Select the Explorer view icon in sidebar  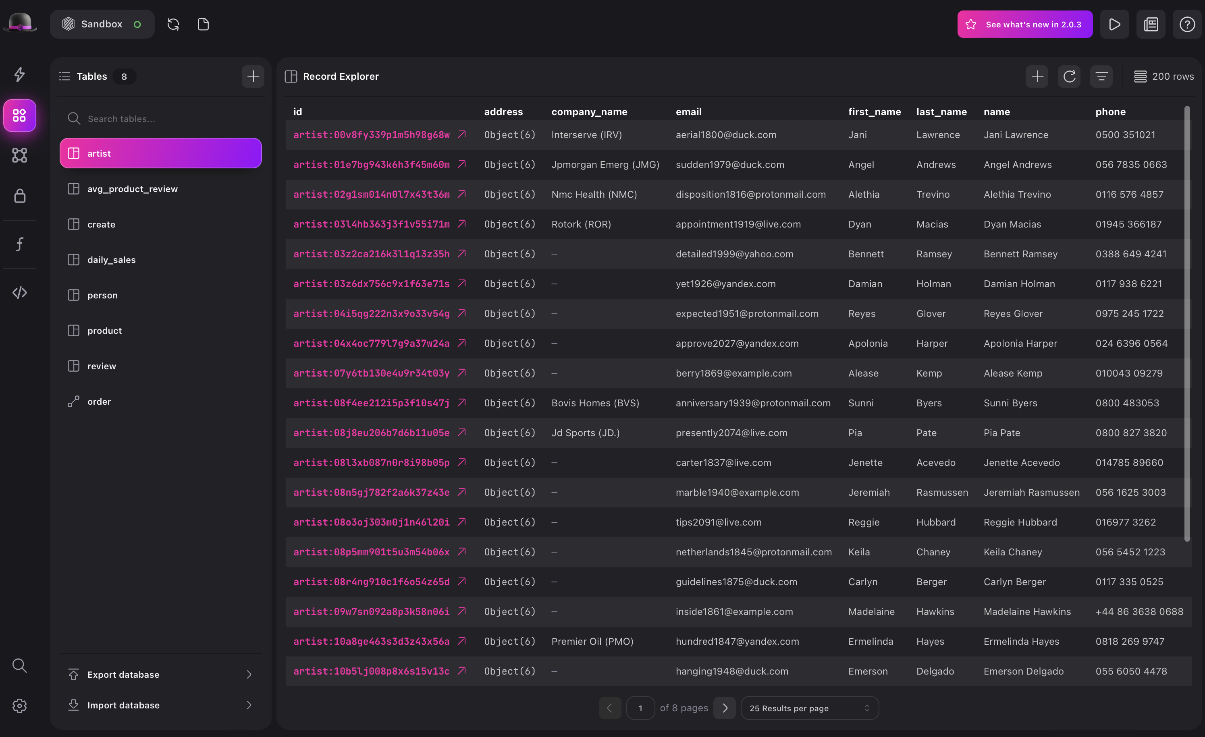click(20, 115)
